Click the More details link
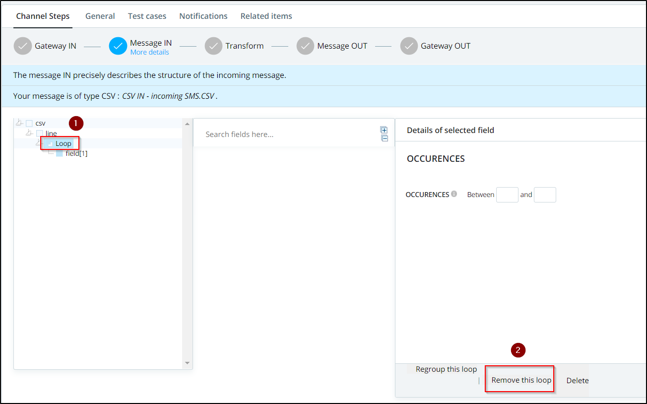Viewport: 647px width, 404px height. click(x=149, y=52)
